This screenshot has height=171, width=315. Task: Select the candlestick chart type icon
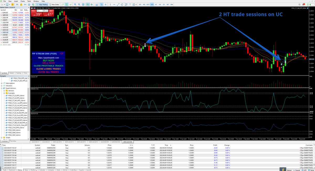pyautogui.click(x=66, y=4)
